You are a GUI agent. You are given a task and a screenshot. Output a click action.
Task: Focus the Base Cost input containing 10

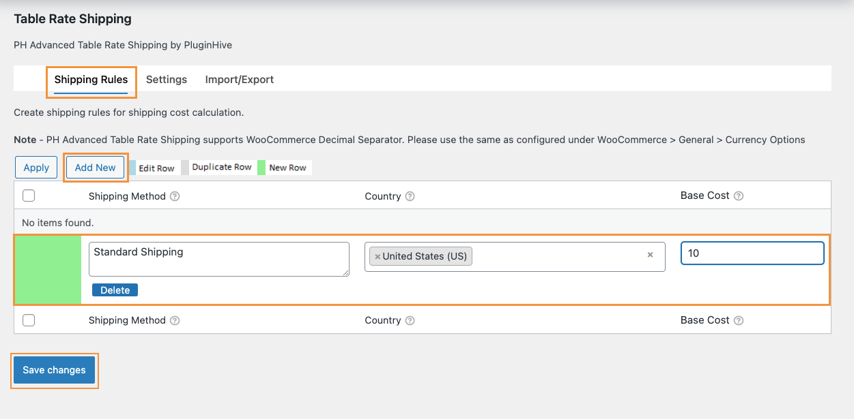pos(752,253)
